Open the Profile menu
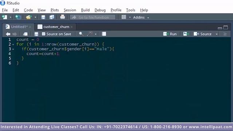Screen dimensions: 233x131 click(x=116, y=10)
